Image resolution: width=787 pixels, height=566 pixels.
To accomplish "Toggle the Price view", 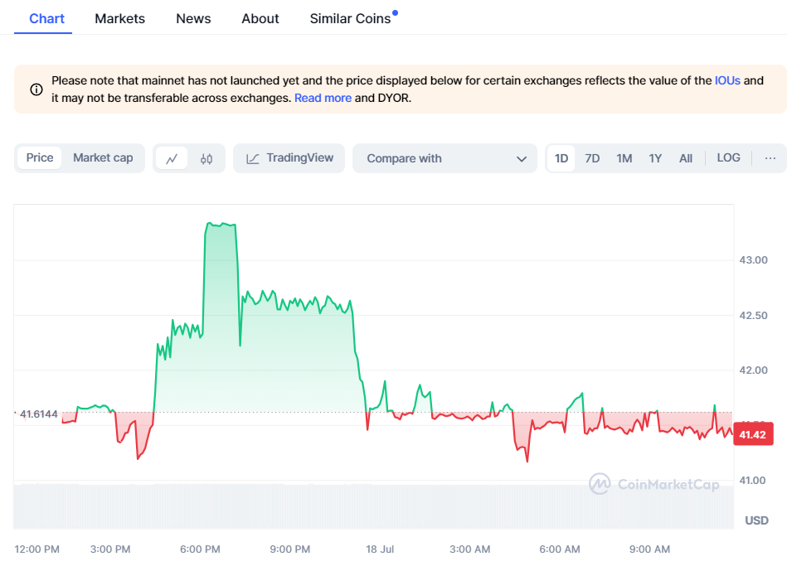I will (40, 158).
